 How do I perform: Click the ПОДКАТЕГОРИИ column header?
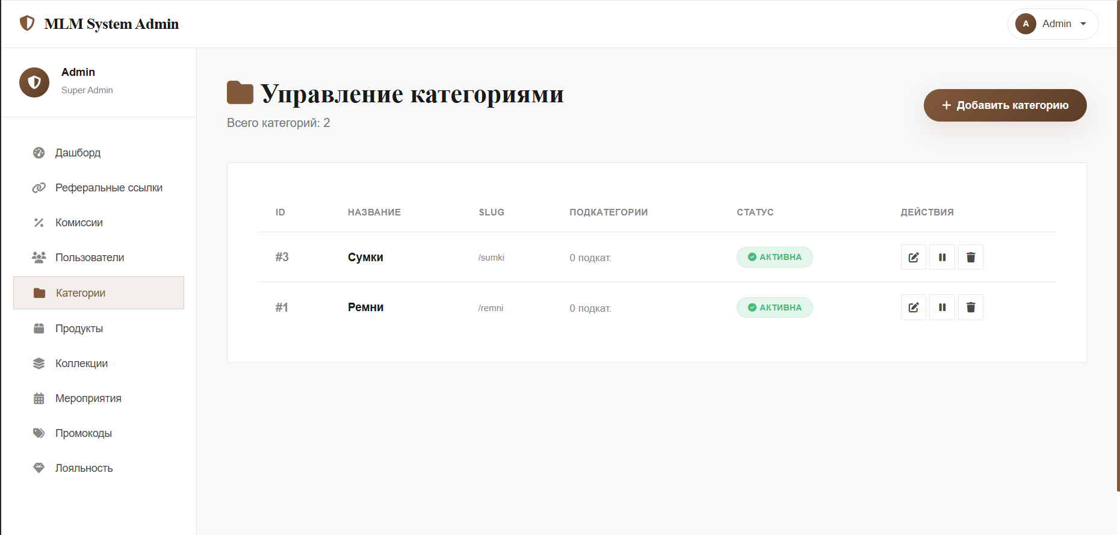[608, 212]
